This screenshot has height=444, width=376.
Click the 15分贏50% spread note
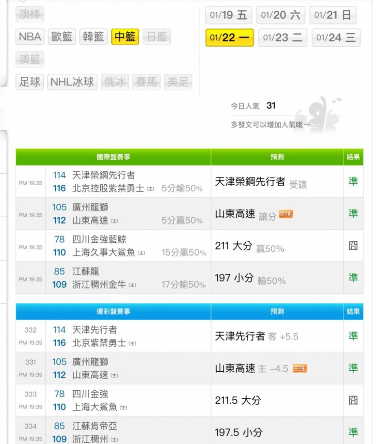tap(184, 252)
